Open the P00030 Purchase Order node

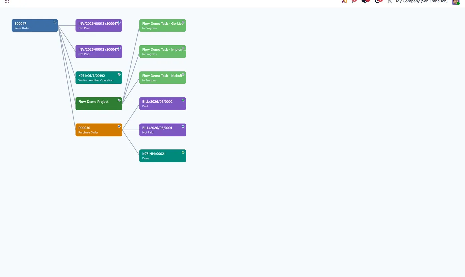[99, 130]
